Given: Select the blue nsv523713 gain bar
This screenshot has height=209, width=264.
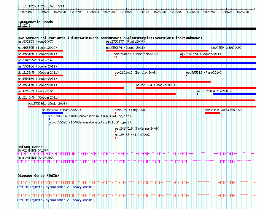Looking at the screenshot, I should tap(53, 113).
